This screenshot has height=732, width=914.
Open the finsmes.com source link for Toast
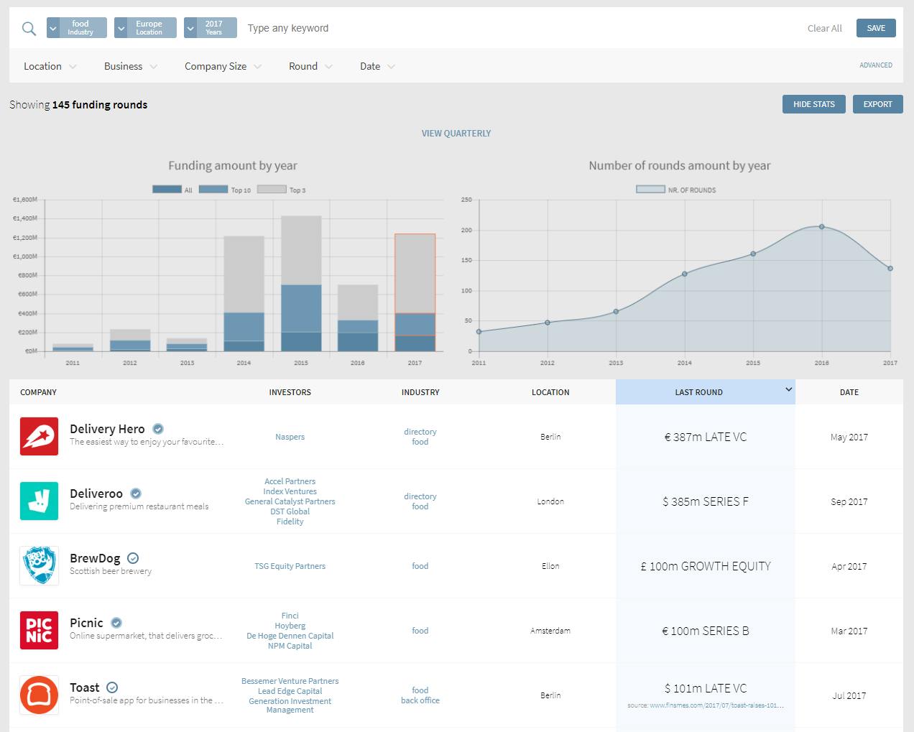716,705
